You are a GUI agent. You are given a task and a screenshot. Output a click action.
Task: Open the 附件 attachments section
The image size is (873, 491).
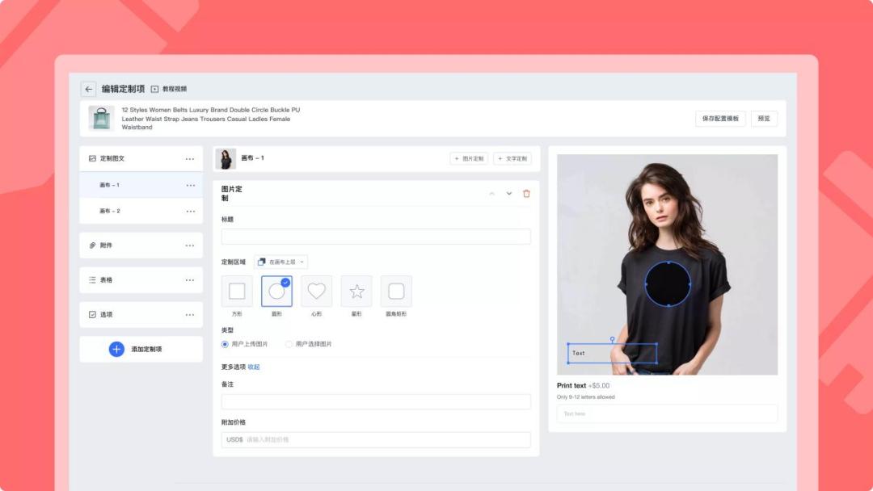coord(106,245)
